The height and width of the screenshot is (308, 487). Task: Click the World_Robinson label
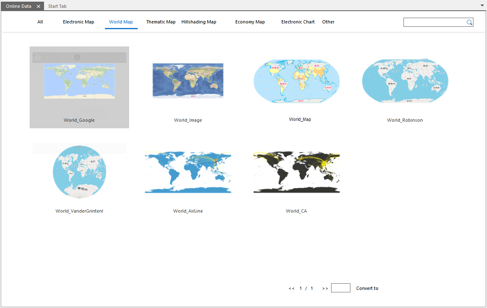coord(405,120)
